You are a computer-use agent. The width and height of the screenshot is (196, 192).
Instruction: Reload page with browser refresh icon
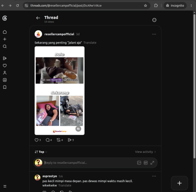coord(18,5)
